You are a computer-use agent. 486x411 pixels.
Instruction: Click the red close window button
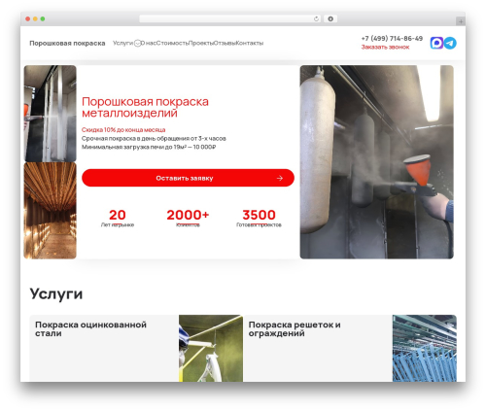click(x=28, y=18)
